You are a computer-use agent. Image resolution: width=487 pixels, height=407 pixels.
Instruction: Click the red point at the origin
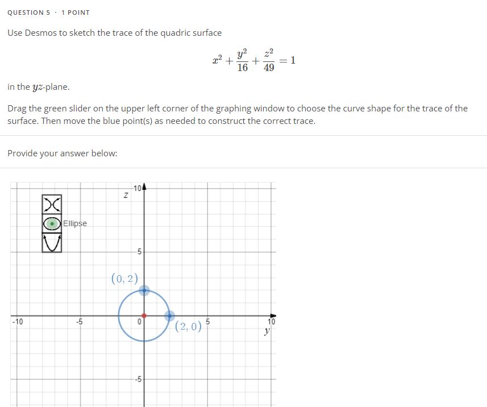point(144,315)
